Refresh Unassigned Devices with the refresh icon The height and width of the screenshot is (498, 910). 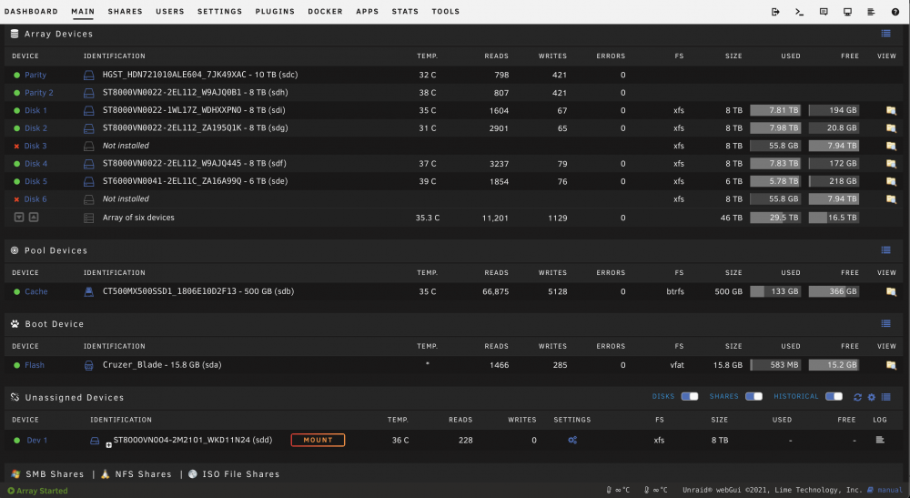pos(857,397)
